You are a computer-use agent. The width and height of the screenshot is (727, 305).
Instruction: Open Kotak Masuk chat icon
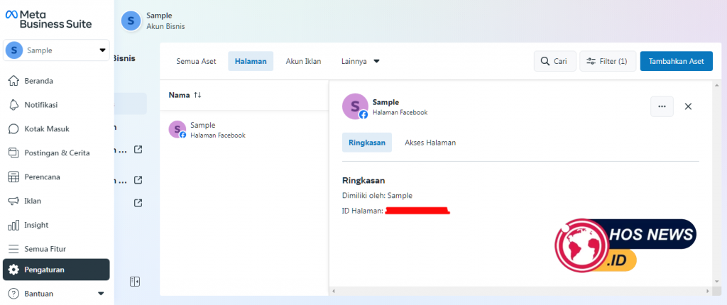coord(13,129)
